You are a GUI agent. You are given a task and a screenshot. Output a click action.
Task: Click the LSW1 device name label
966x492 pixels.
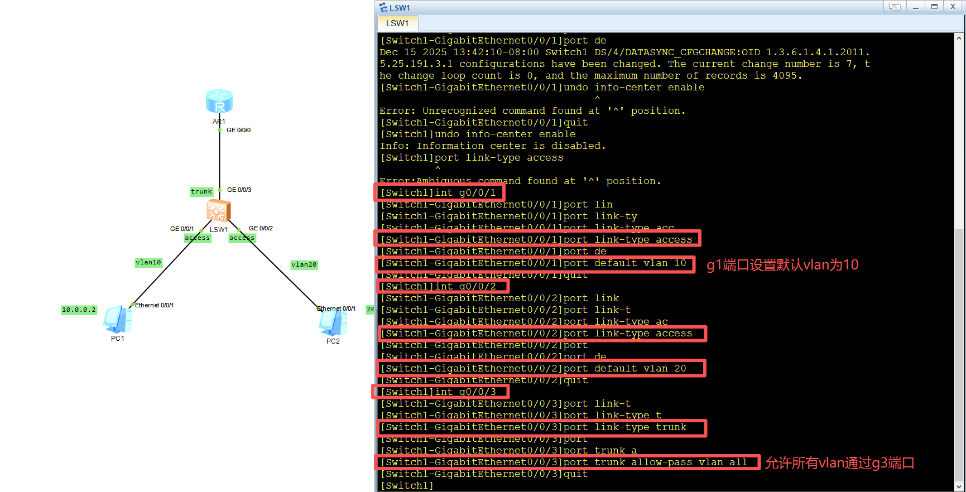click(219, 229)
